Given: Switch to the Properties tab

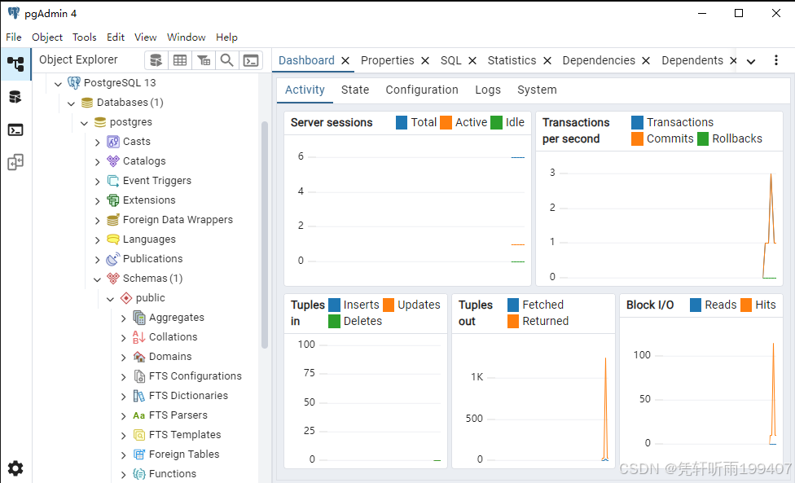Looking at the screenshot, I should tap(388, 60).
